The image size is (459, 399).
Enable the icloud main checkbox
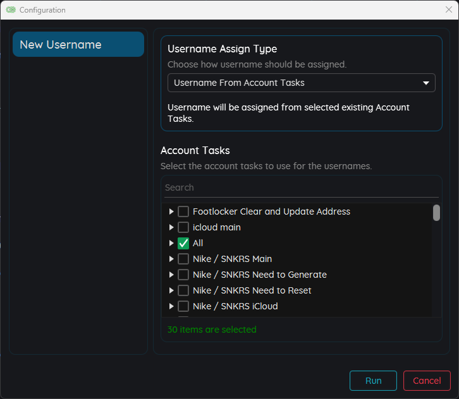tap(183, 227)
